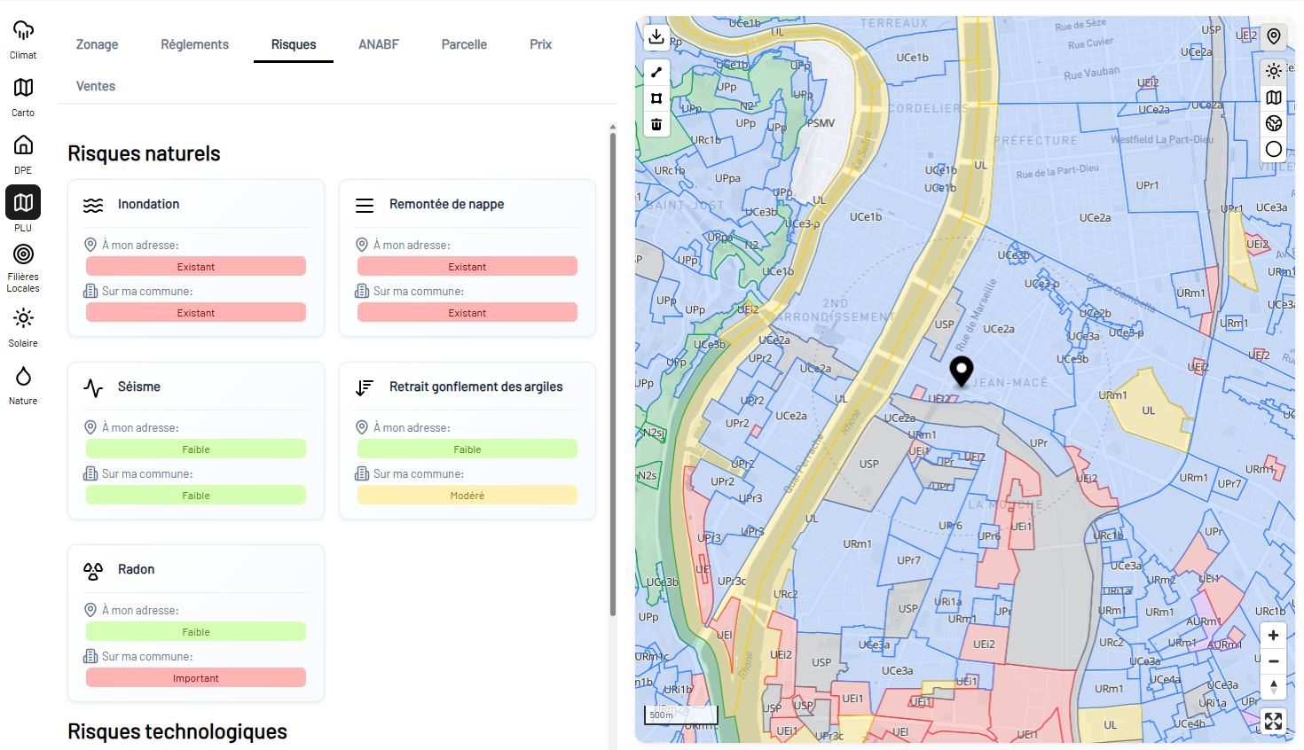
Task: Open the Climat section in the sidebar
Action: coord(23,39)
